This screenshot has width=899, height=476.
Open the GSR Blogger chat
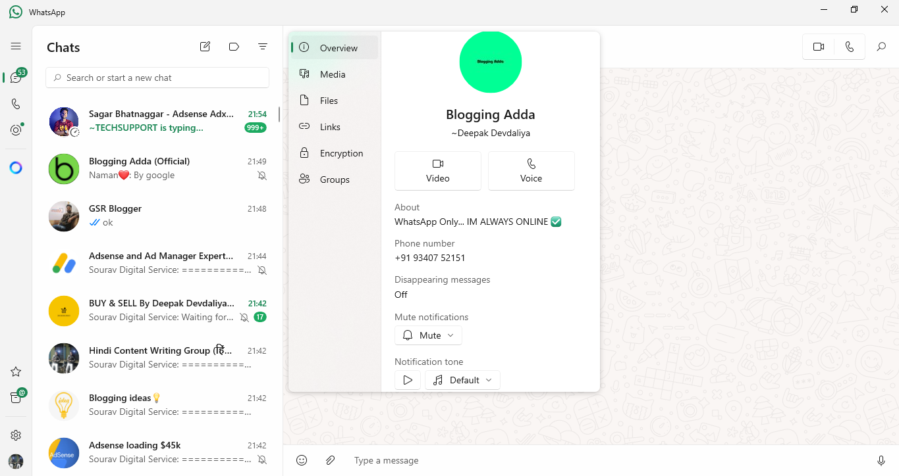pos(157,216)
